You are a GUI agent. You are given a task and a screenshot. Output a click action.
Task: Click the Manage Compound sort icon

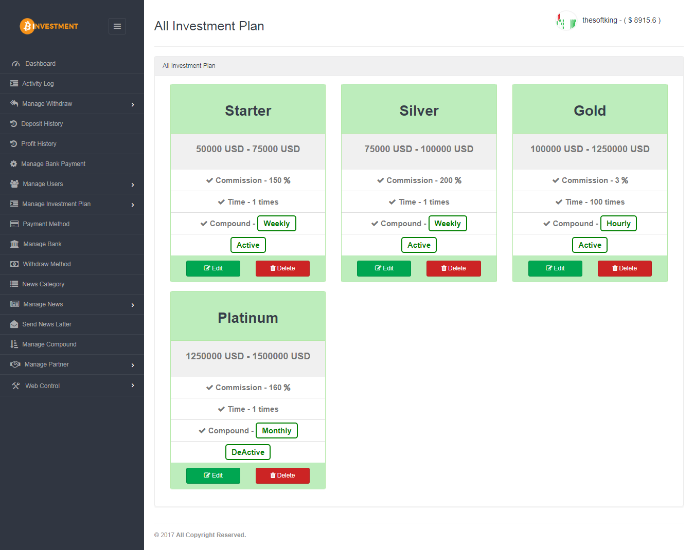(14, 344)
